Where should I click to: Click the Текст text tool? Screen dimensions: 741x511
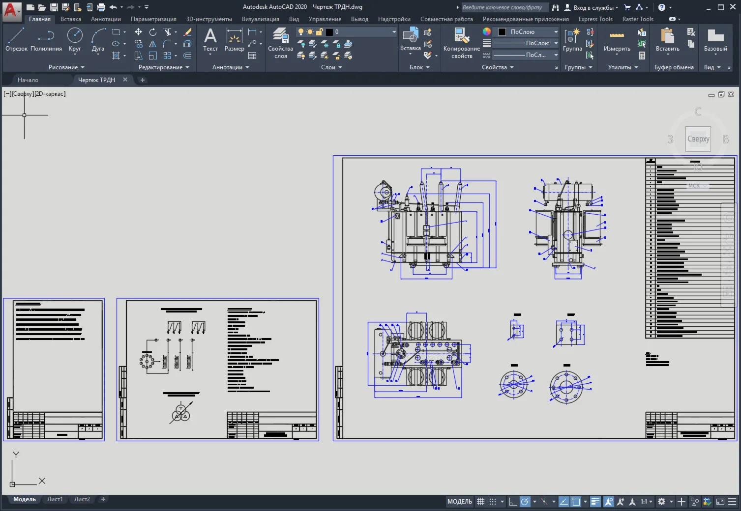pyautogui.click(x=210, y=39)
